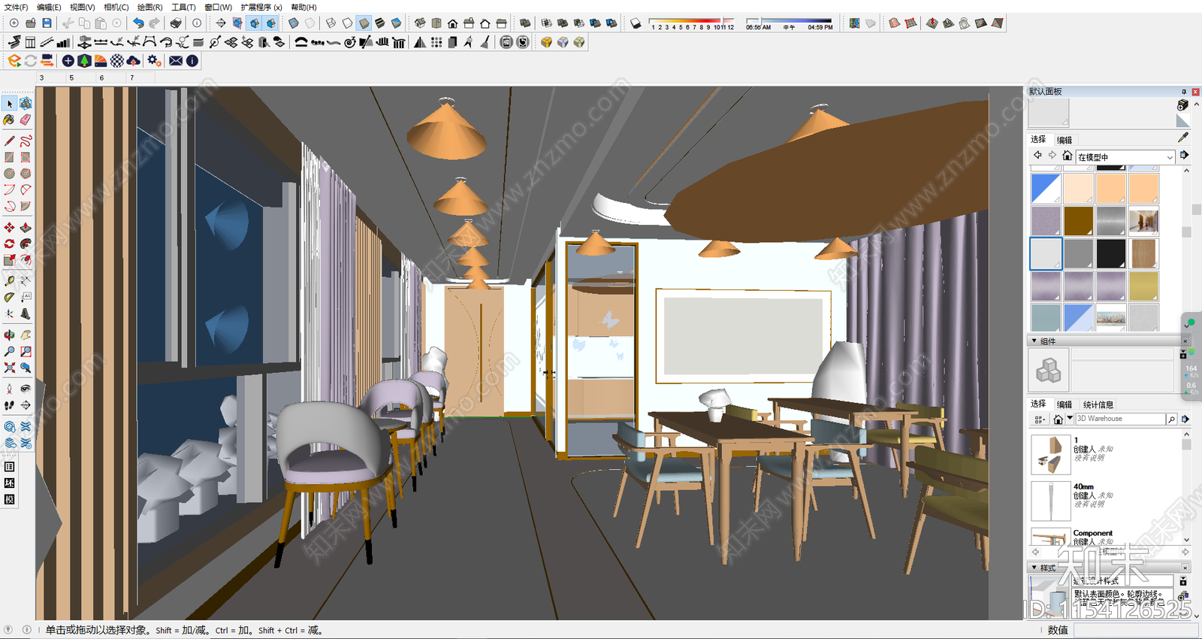
Task: Choose the Paint Bucket tool
Action: [10, 120]
